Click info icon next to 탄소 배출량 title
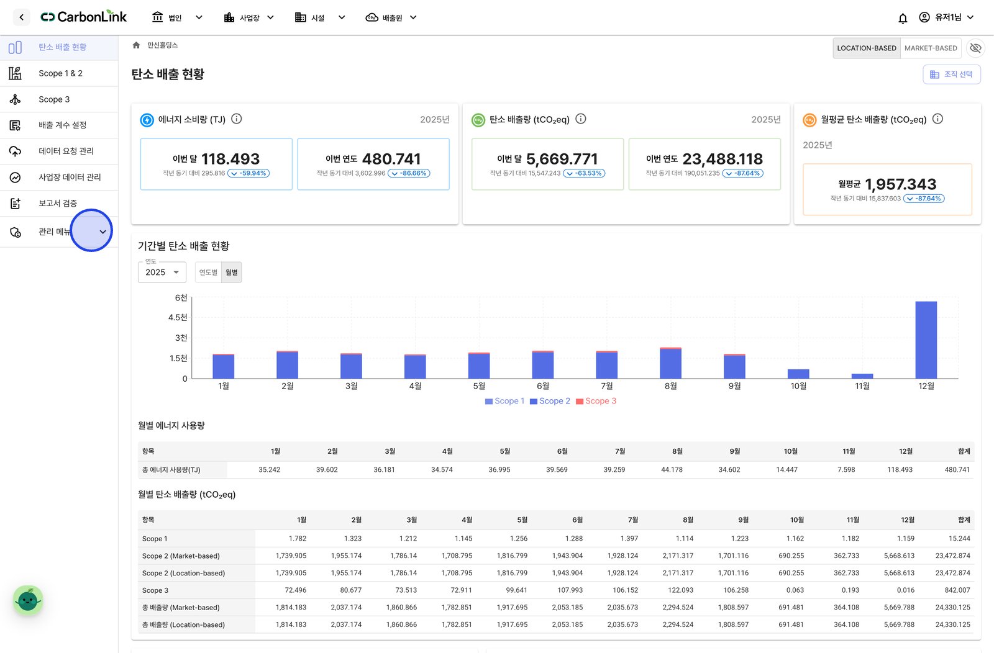 pyautogui.click(x=581, y=119)
